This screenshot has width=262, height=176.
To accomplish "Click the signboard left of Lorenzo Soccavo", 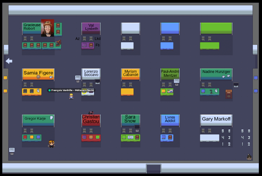I will (78, 79).
